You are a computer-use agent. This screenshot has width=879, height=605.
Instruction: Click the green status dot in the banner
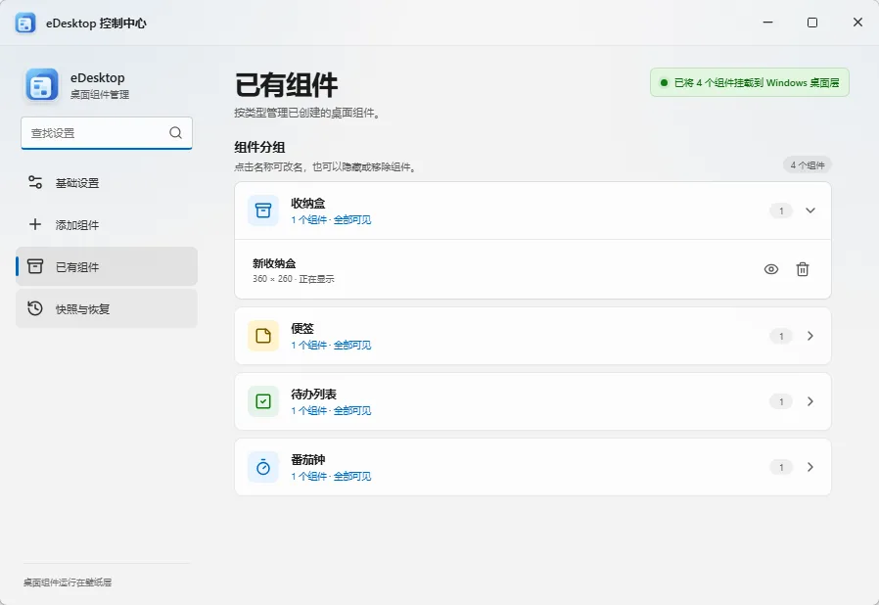664,82
